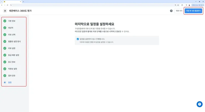Open the 결과 공유 step
Viewport: 205px width, 112px height.
click(x=12, y=76)
